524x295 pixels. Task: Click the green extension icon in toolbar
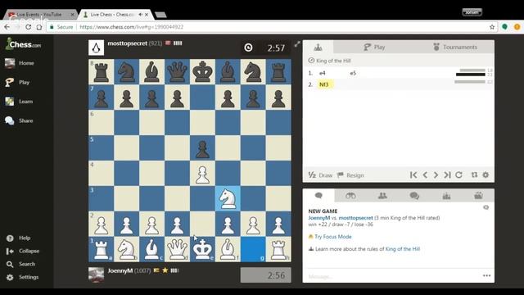[x=504, y=27]
